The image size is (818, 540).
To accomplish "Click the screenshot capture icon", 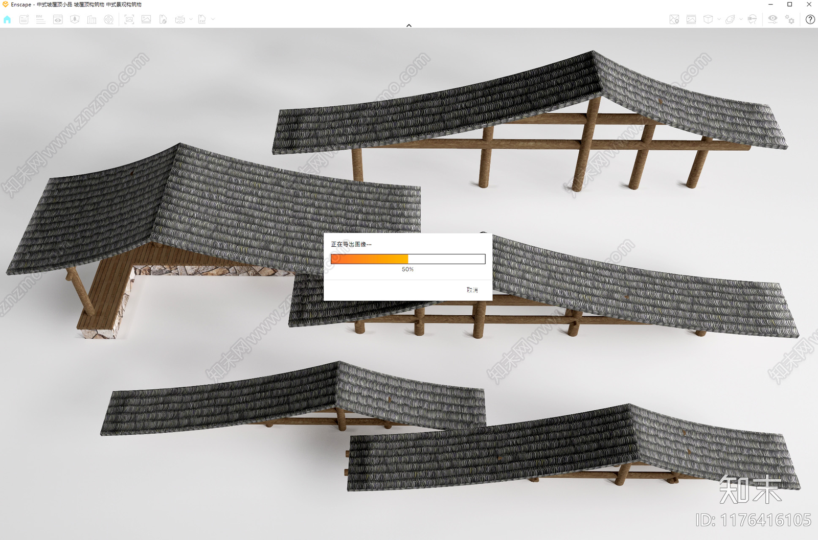I will point(129,19).
